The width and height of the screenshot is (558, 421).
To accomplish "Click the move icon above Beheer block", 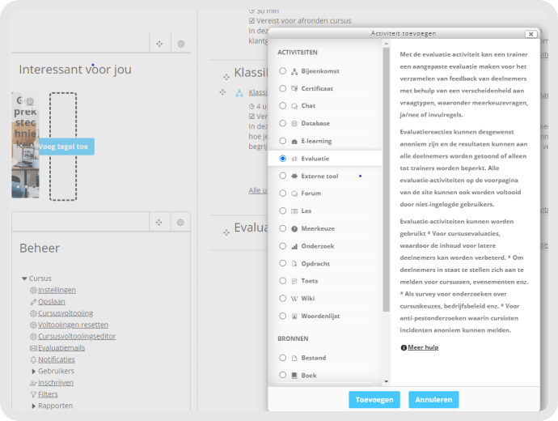I will (159, 223).
